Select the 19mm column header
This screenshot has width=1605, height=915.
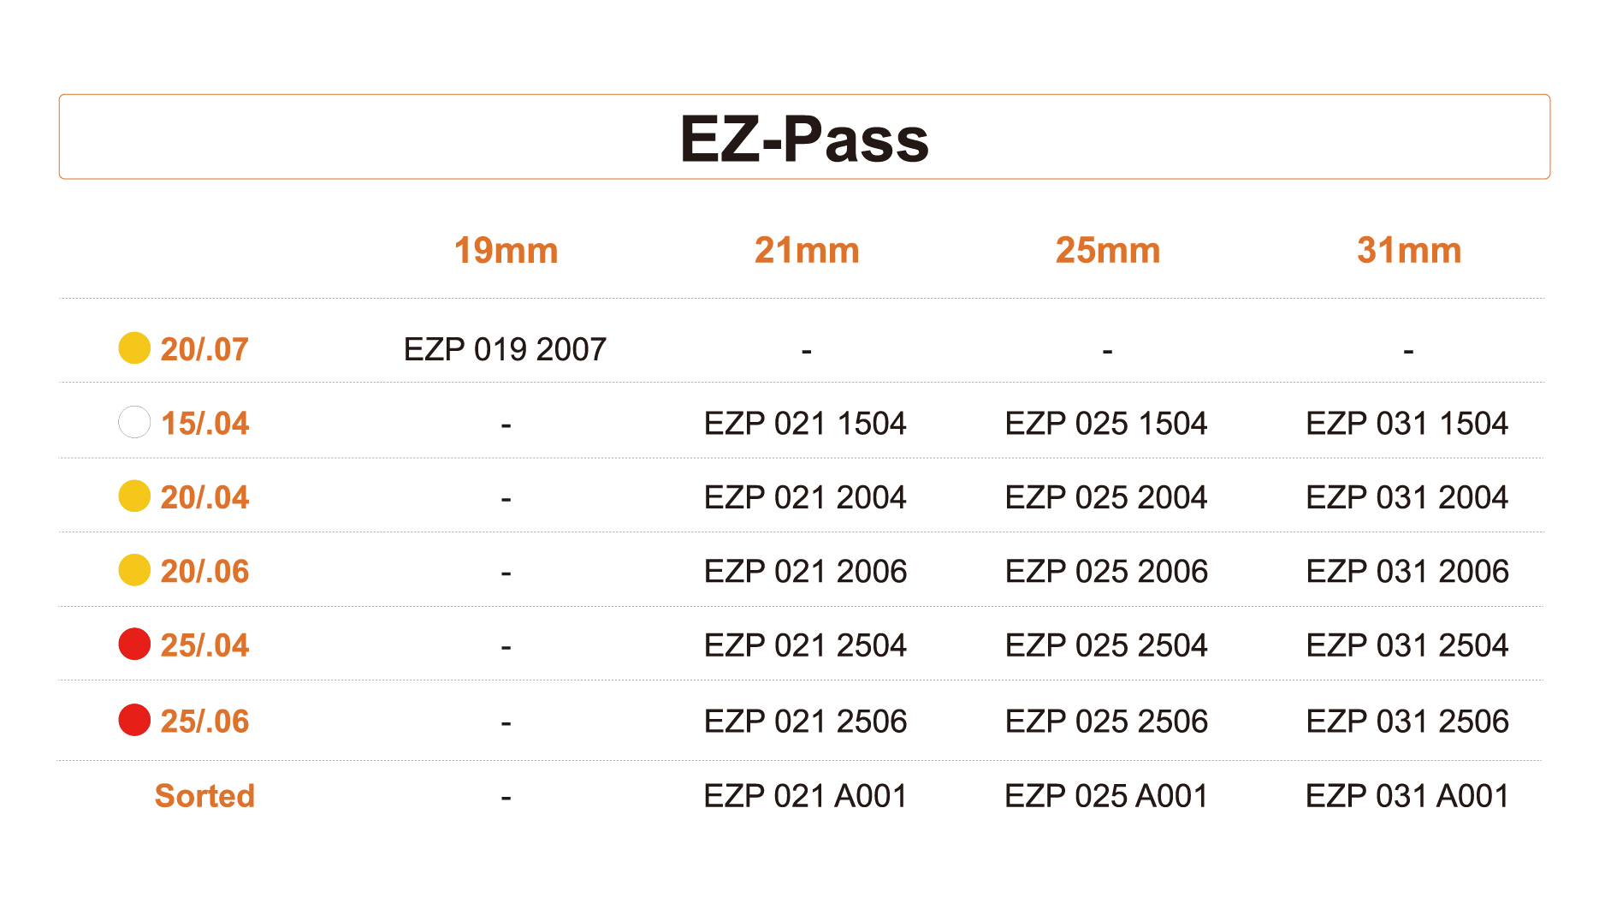point(506,251)
